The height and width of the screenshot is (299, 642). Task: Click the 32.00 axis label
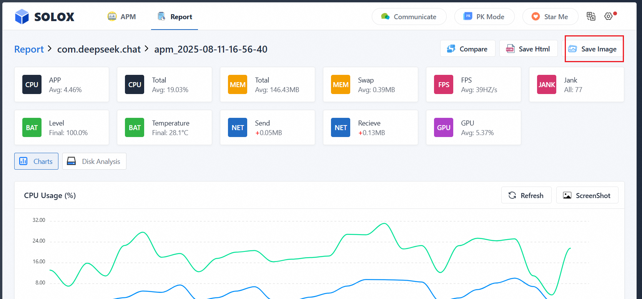(39, 220)
